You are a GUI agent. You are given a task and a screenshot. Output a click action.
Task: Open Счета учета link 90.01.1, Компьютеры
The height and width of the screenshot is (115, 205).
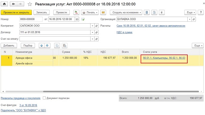point(164,58)
